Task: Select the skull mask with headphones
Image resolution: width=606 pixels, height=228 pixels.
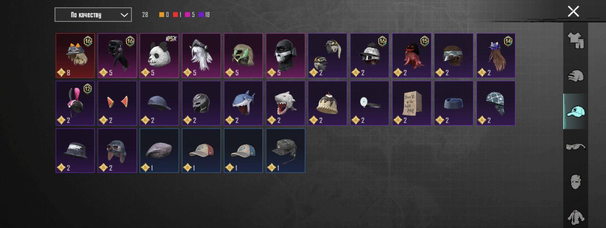Action: pos(285,56)
